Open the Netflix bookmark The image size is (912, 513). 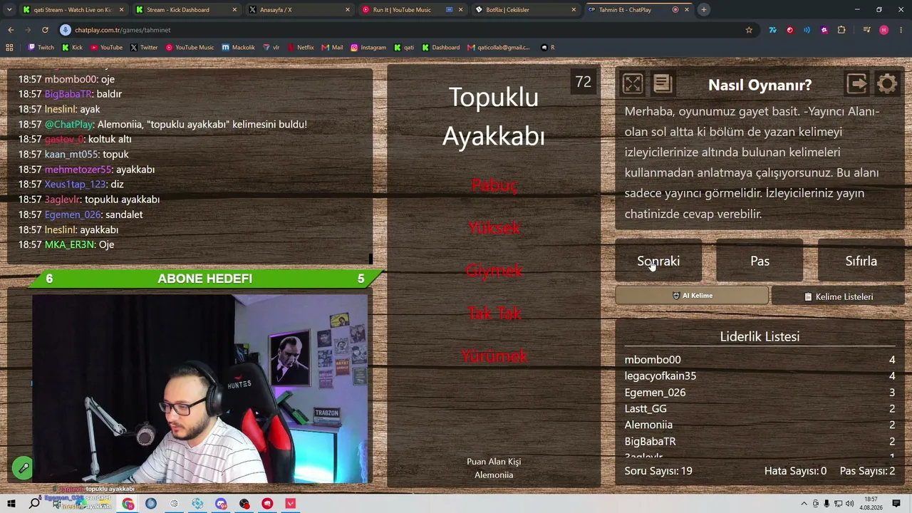tap(300, 47)
